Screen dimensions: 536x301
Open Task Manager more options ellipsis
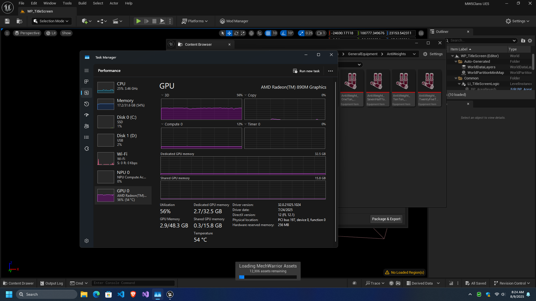[331, 71]
